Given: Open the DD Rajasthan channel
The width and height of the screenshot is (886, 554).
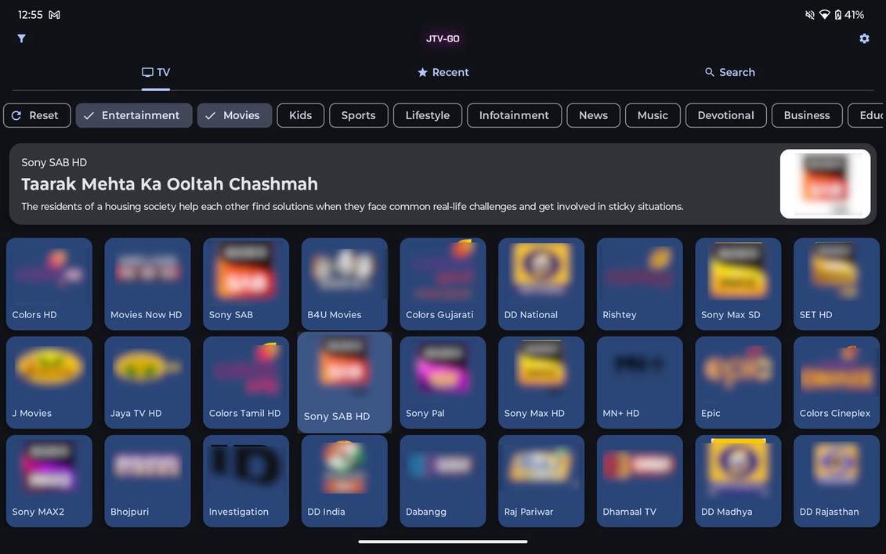Looking at the screenshot, I should coord(837,480).
